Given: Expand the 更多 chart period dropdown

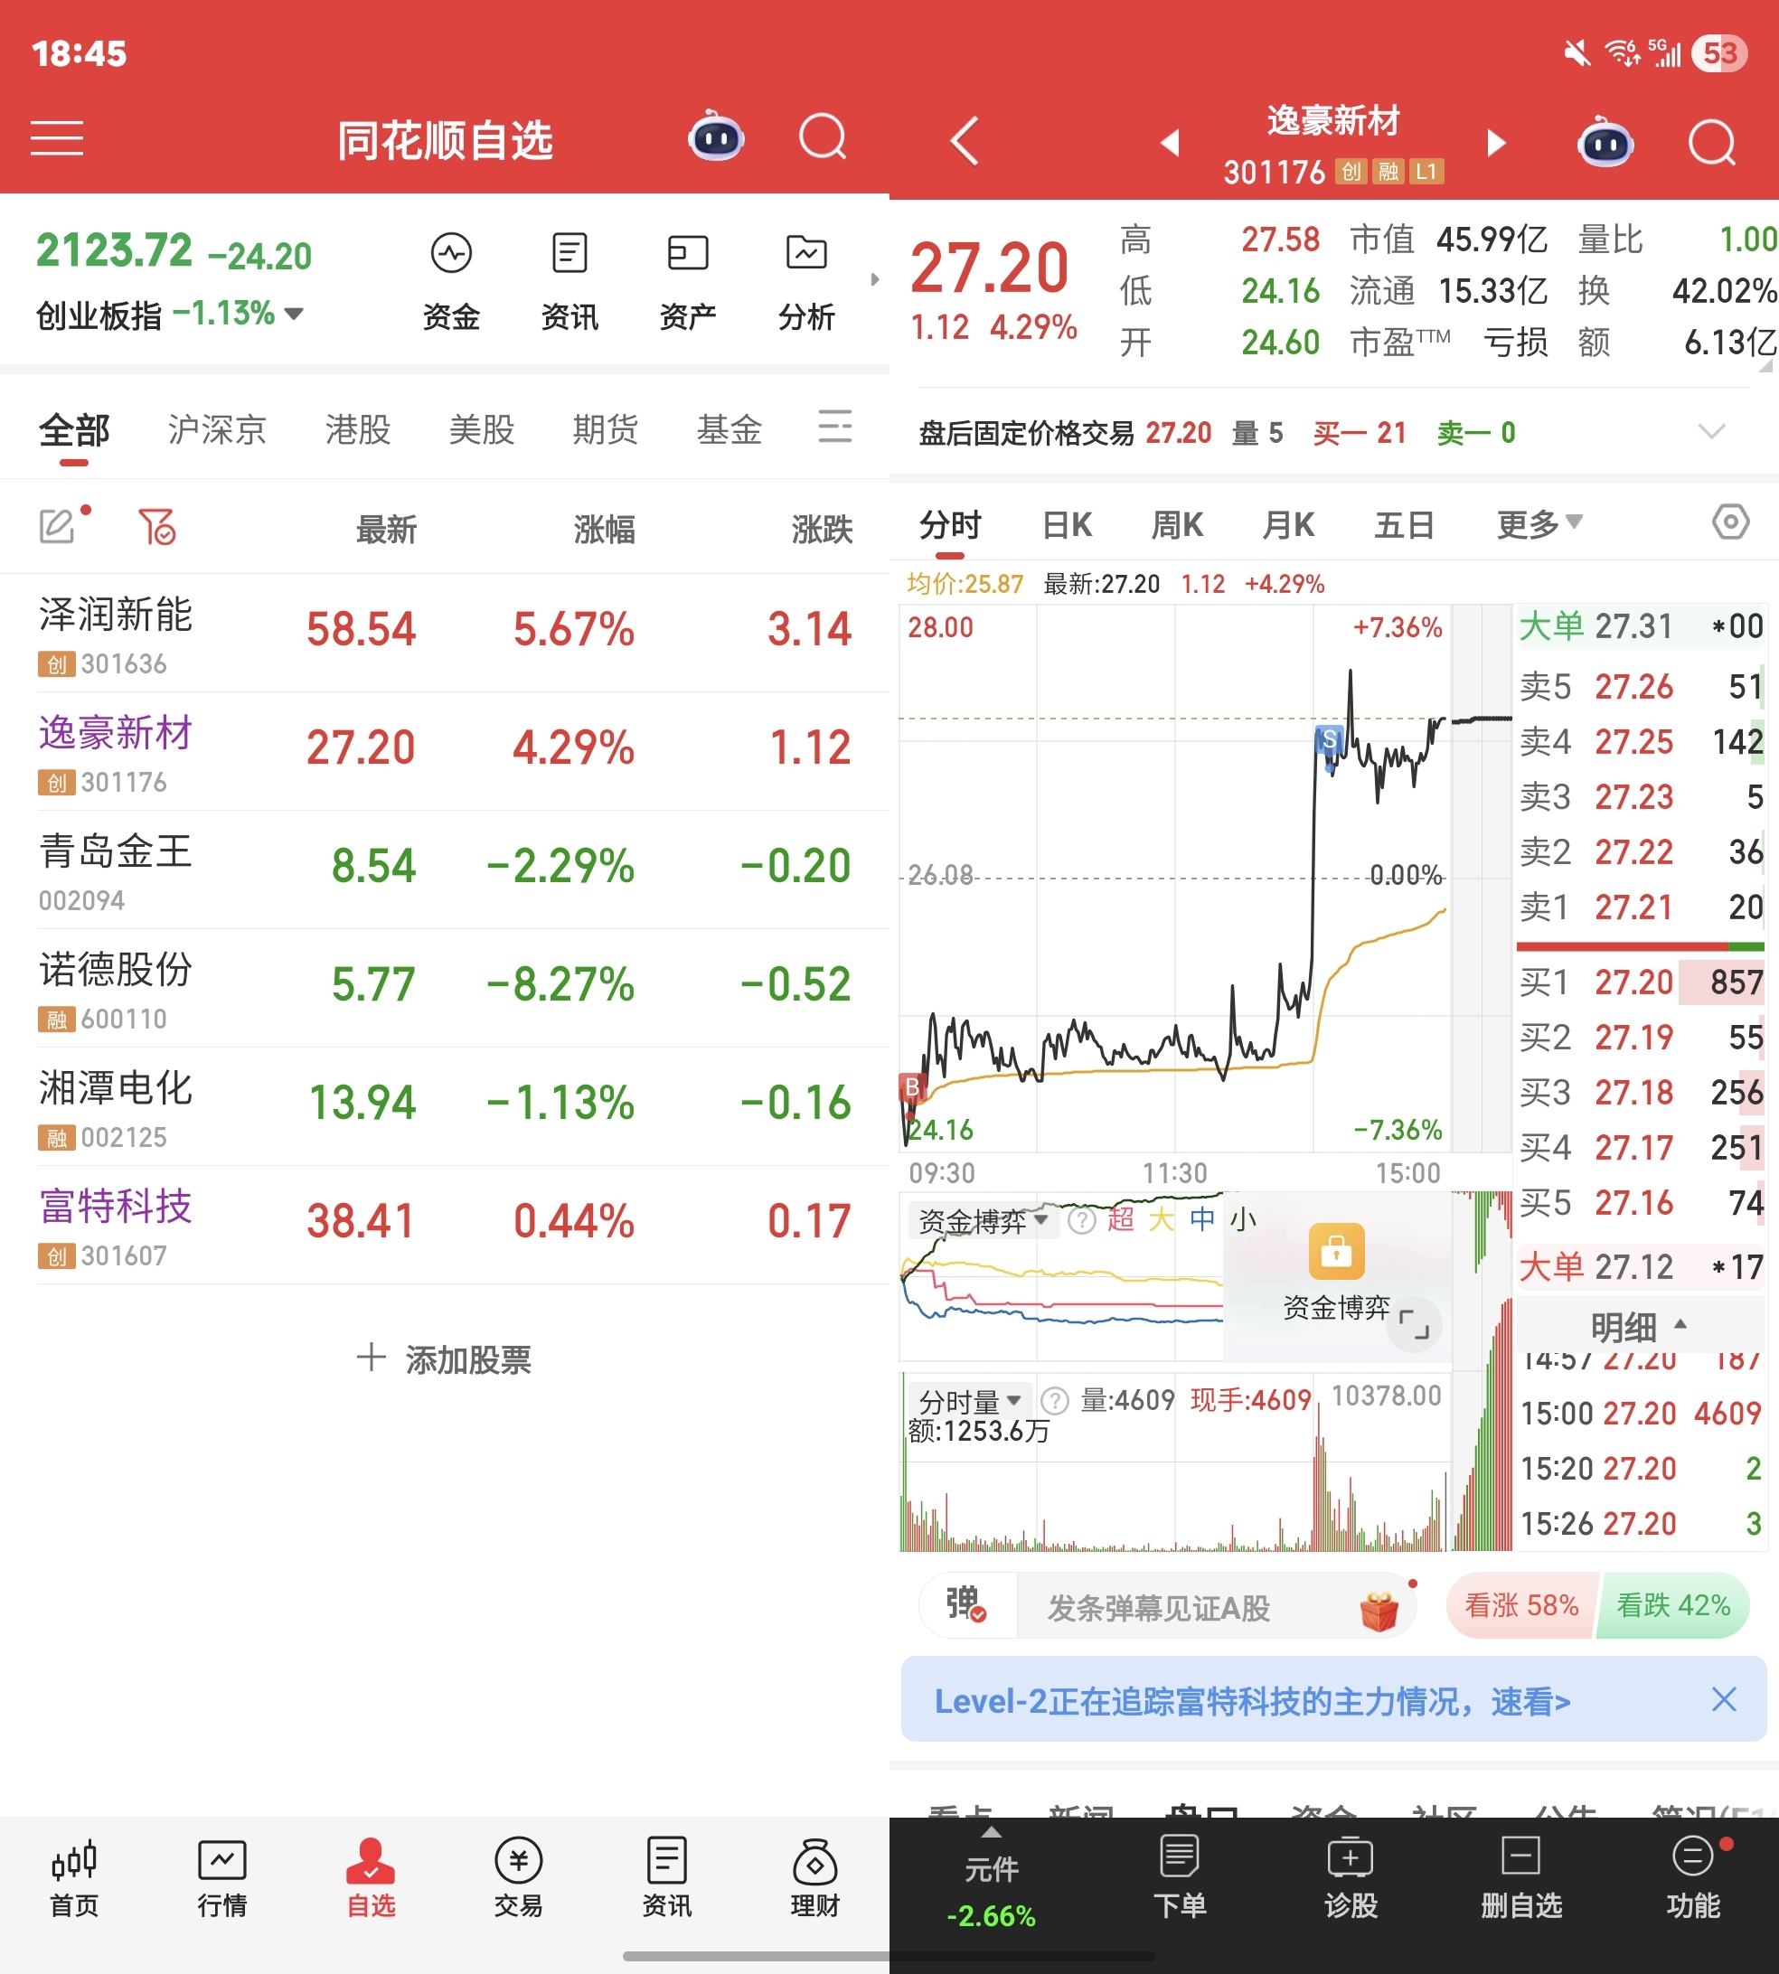Looking at the screenshot, I should 1539,525.
